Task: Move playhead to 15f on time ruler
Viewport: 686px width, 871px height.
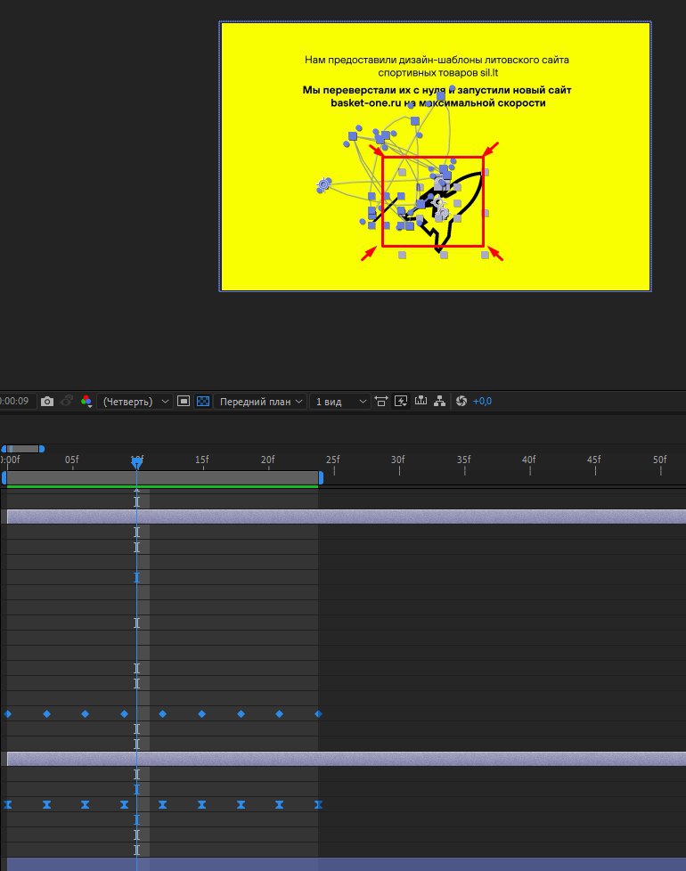Action: click(x=202, y=460)
